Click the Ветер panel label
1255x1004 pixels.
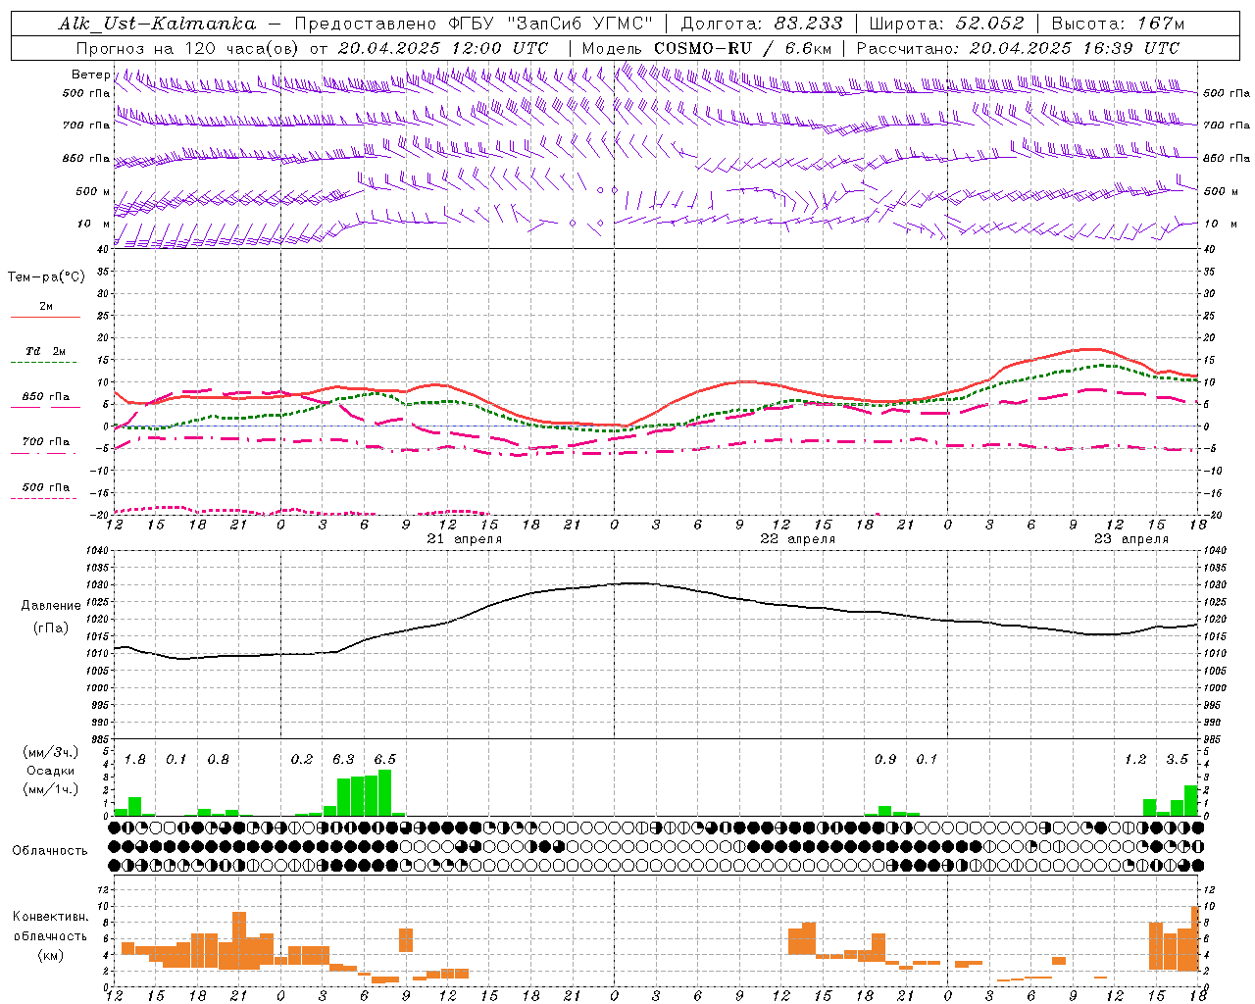coord(90,75)
